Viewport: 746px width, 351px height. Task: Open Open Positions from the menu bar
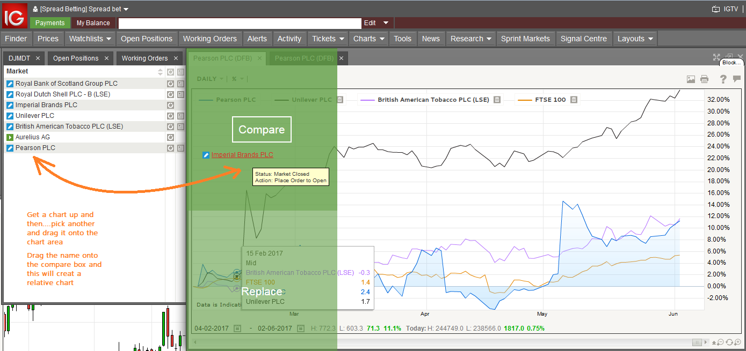click(147, 39)
